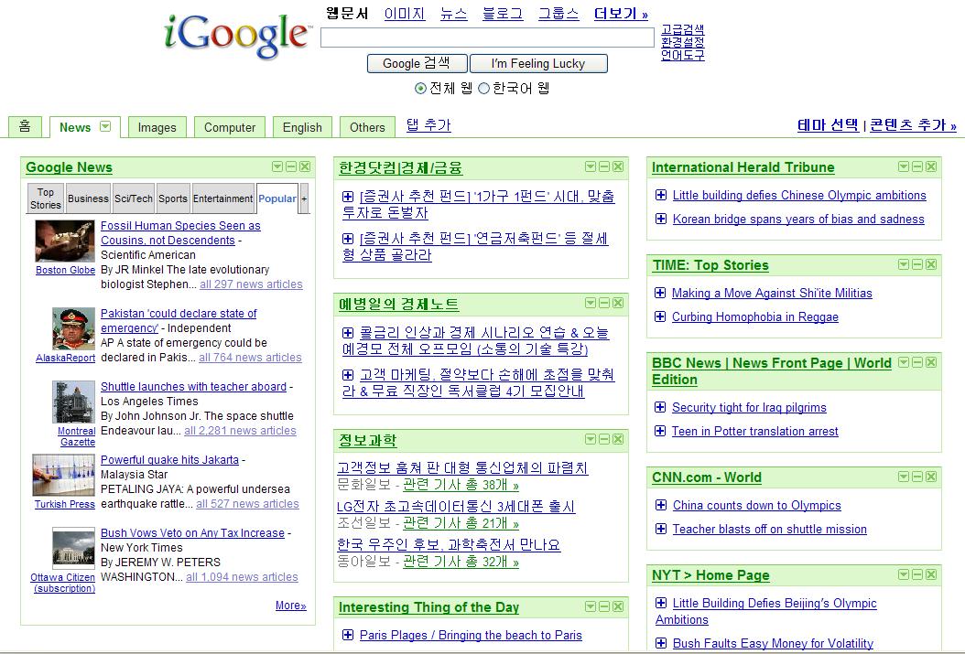Click the More» link in Google News
Image resolution: width=965 pixels, height=654 pixels.
[x=291, y=606]
